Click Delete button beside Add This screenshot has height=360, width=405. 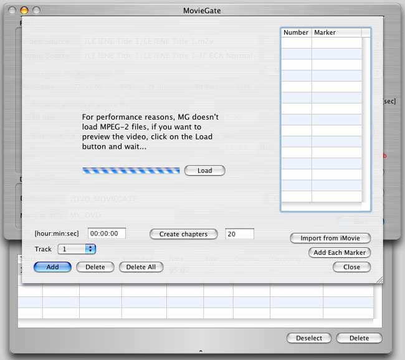(x=95, y=267)
